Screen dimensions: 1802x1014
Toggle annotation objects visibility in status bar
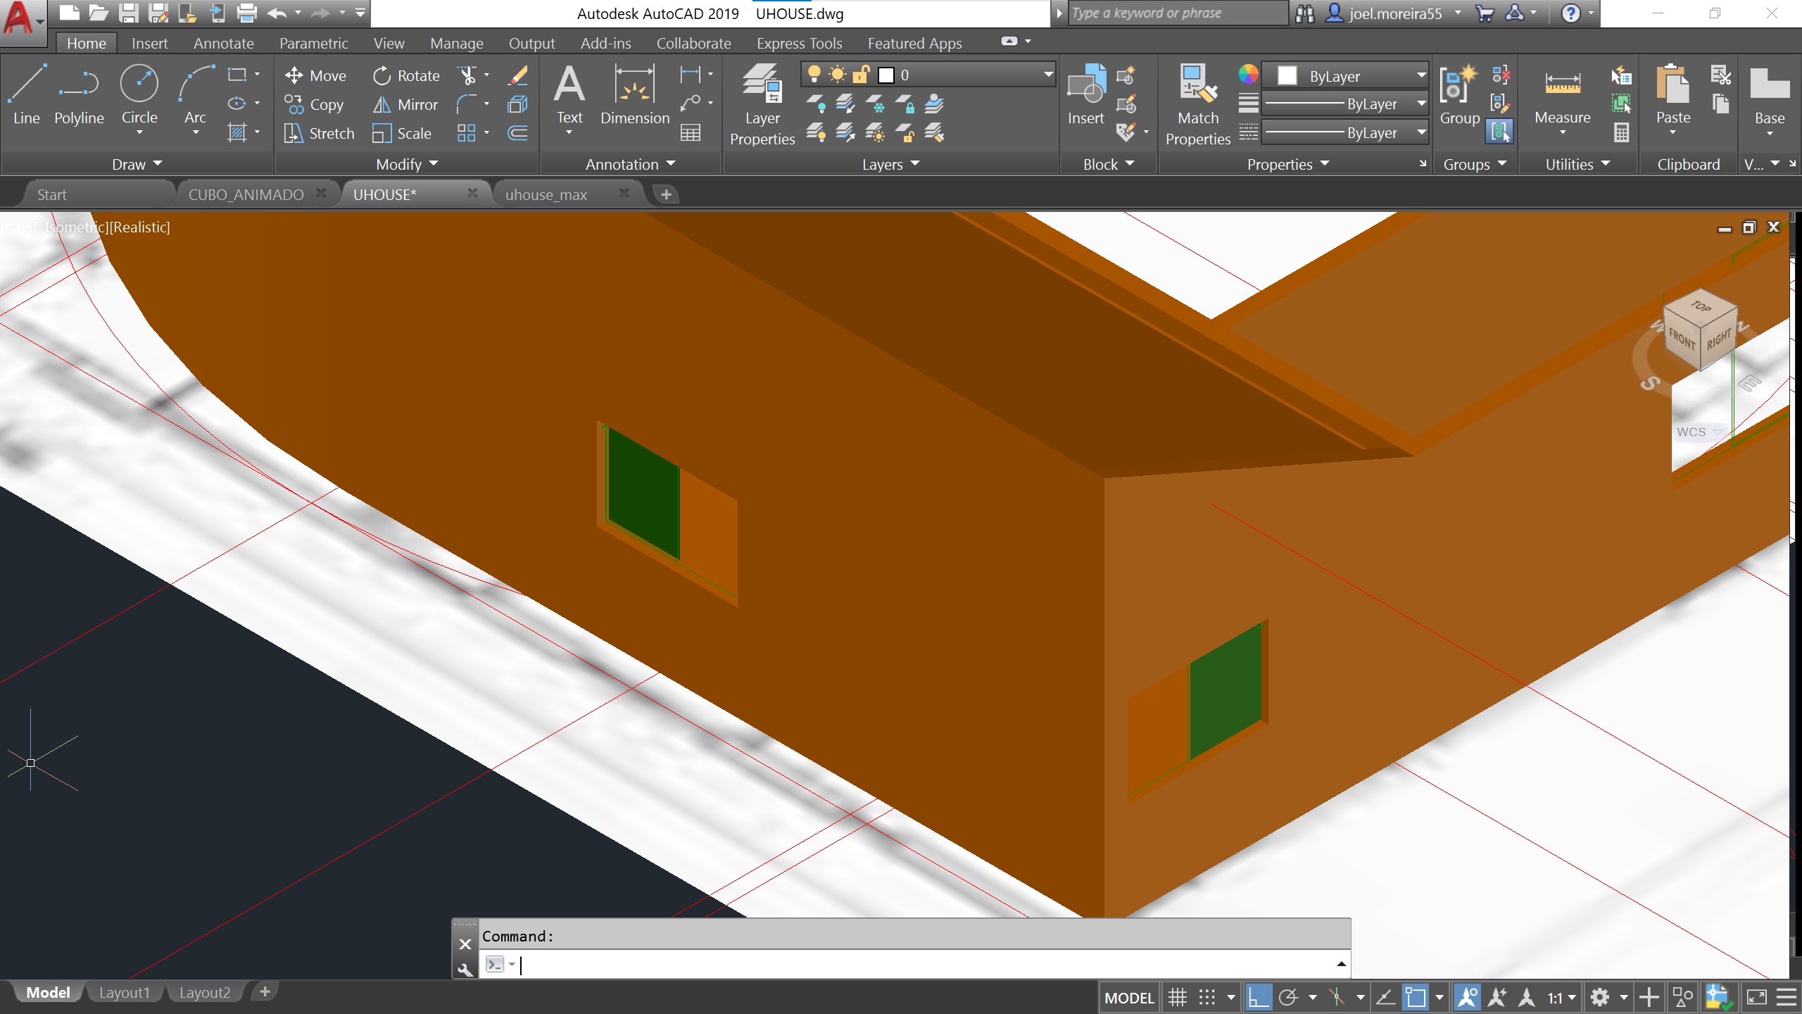tap(1468, 997)
